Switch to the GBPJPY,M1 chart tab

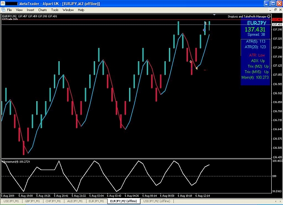(x=32, y=201)
